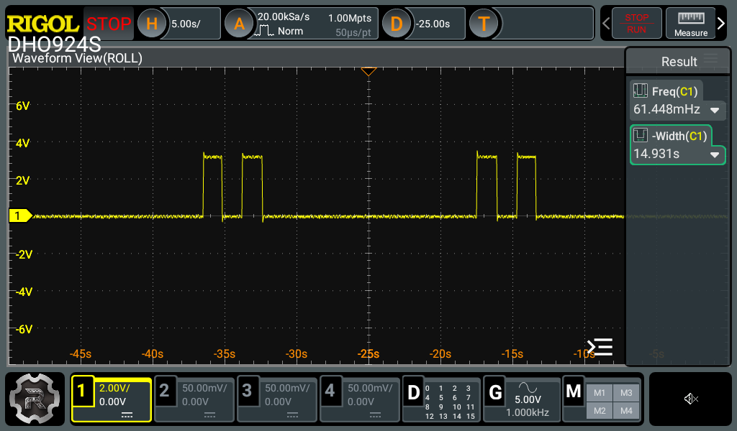737x431 pixels.
Task: Click the generator 1.000kHz frequency value
Action: pos(528,413)
